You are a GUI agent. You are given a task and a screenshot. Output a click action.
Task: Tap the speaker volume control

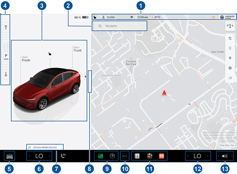pyautogui.click(x=224, y=156)
